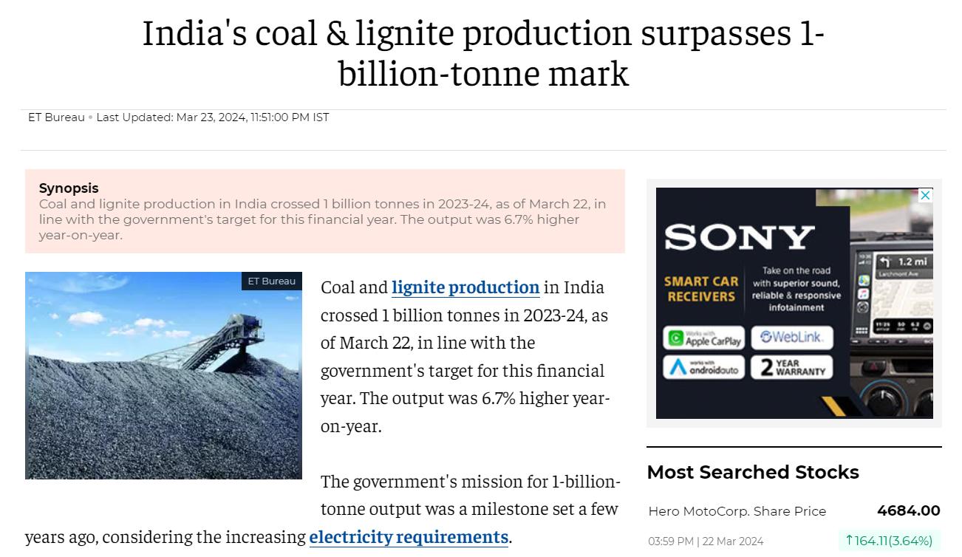The image size is (962, 557).
Task: Click the Most Searched Stocks heading
Action: coord(753,472)
